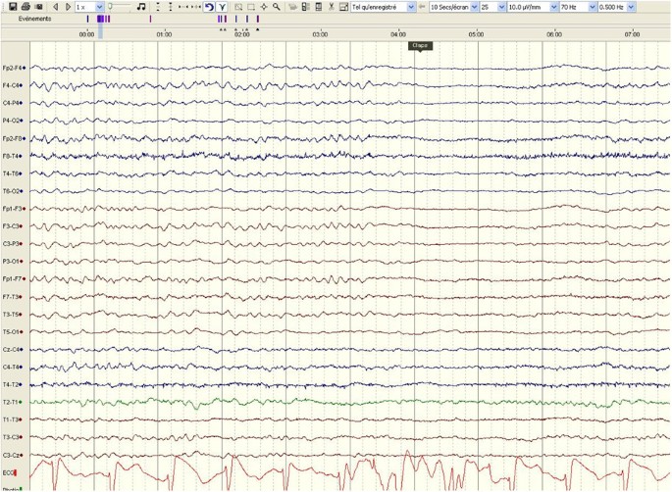This screenshot has width=672, height=492.
Task: Adjust the playback speed slider
Action: pos(120,7)
